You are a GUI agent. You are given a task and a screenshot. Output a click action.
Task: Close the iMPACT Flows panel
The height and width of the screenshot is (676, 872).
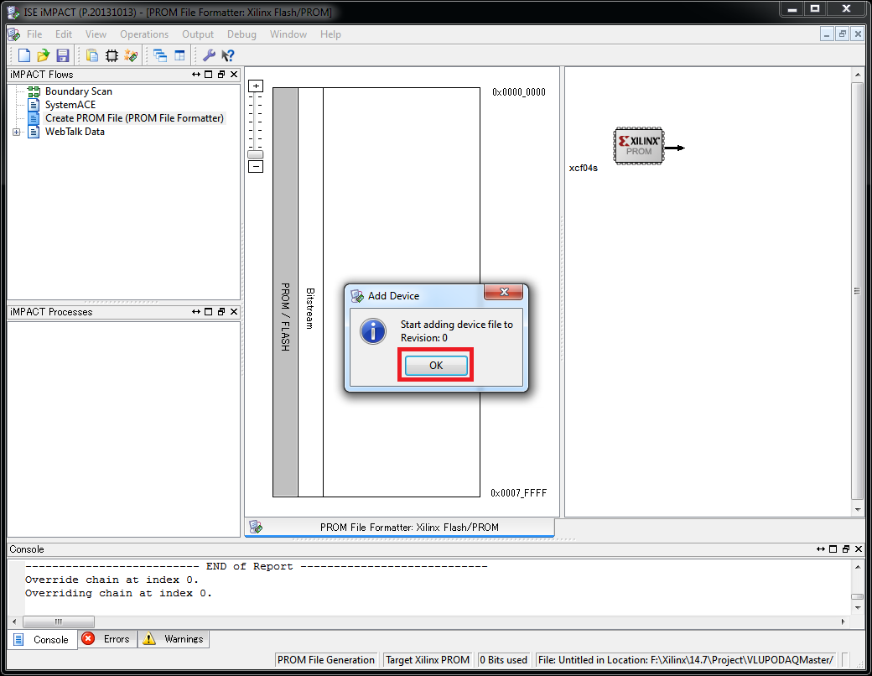[x=234, y=75]
